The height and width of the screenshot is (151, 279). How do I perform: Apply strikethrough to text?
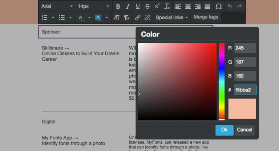point(147,7)
